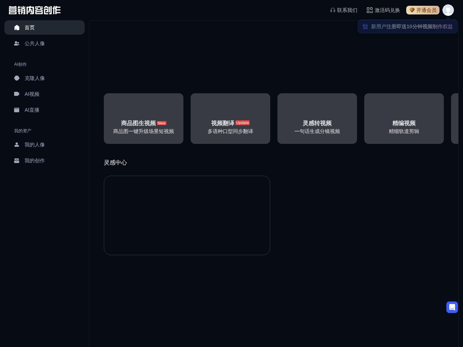The height and width of the screenshot is (347, 463).
Task: Open the floating chat support icon
Action: tap(452, 307)
